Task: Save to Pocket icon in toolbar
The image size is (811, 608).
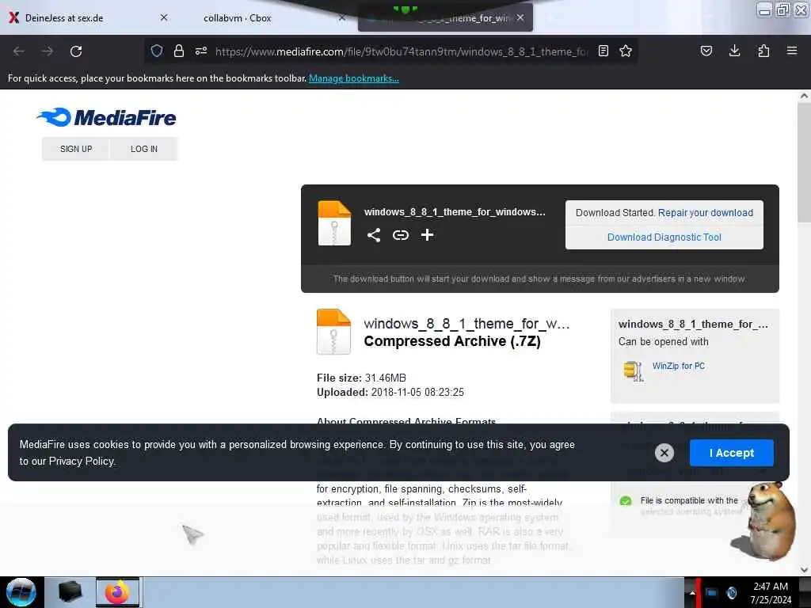Action: [x=706, y=51]
